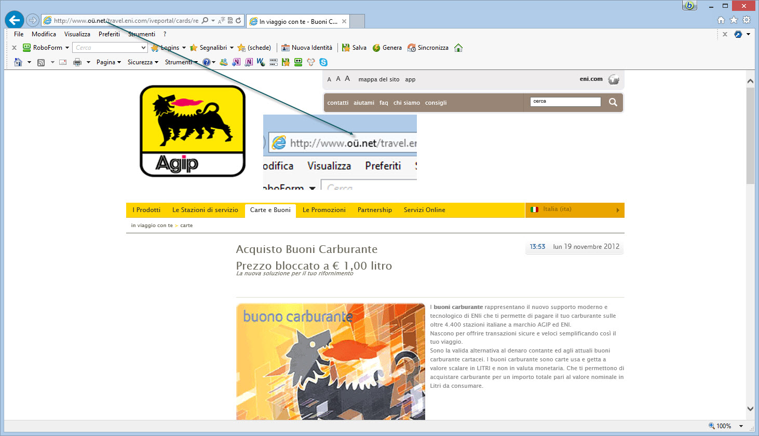Click the Agip logo
759x436 pixels.
click(x=193, y=131)
